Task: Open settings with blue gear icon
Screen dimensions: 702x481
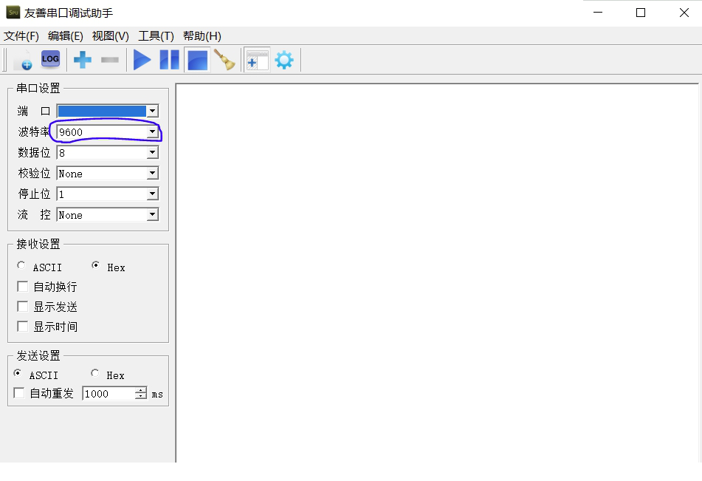Action: pos(284,60)
